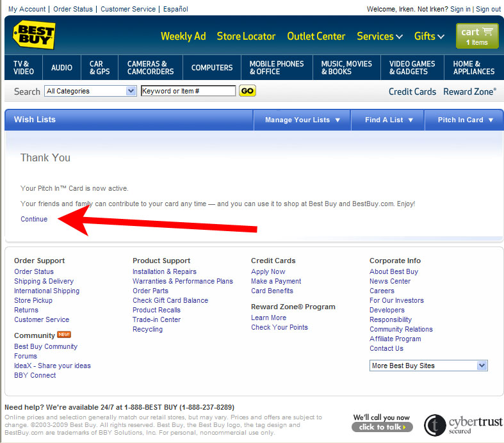Expand the Pitch In Card menu
This screenshot has width=504, height=443.
[466, 120]
